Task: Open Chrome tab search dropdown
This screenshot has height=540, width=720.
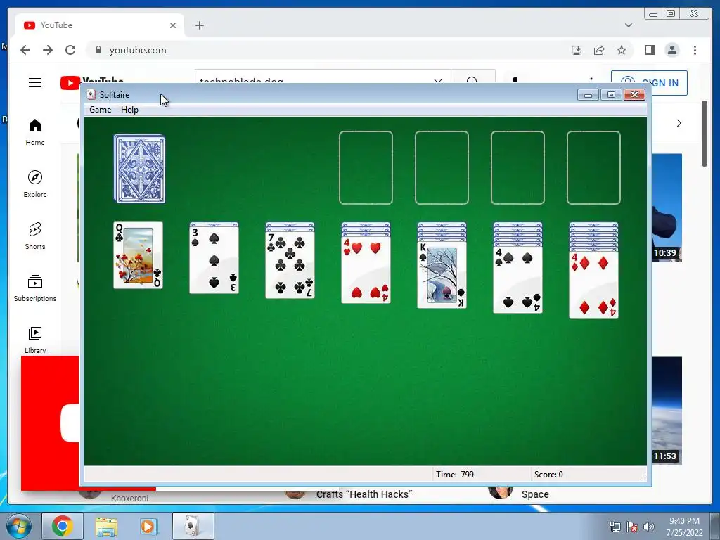Action: [x=629, y=25]
